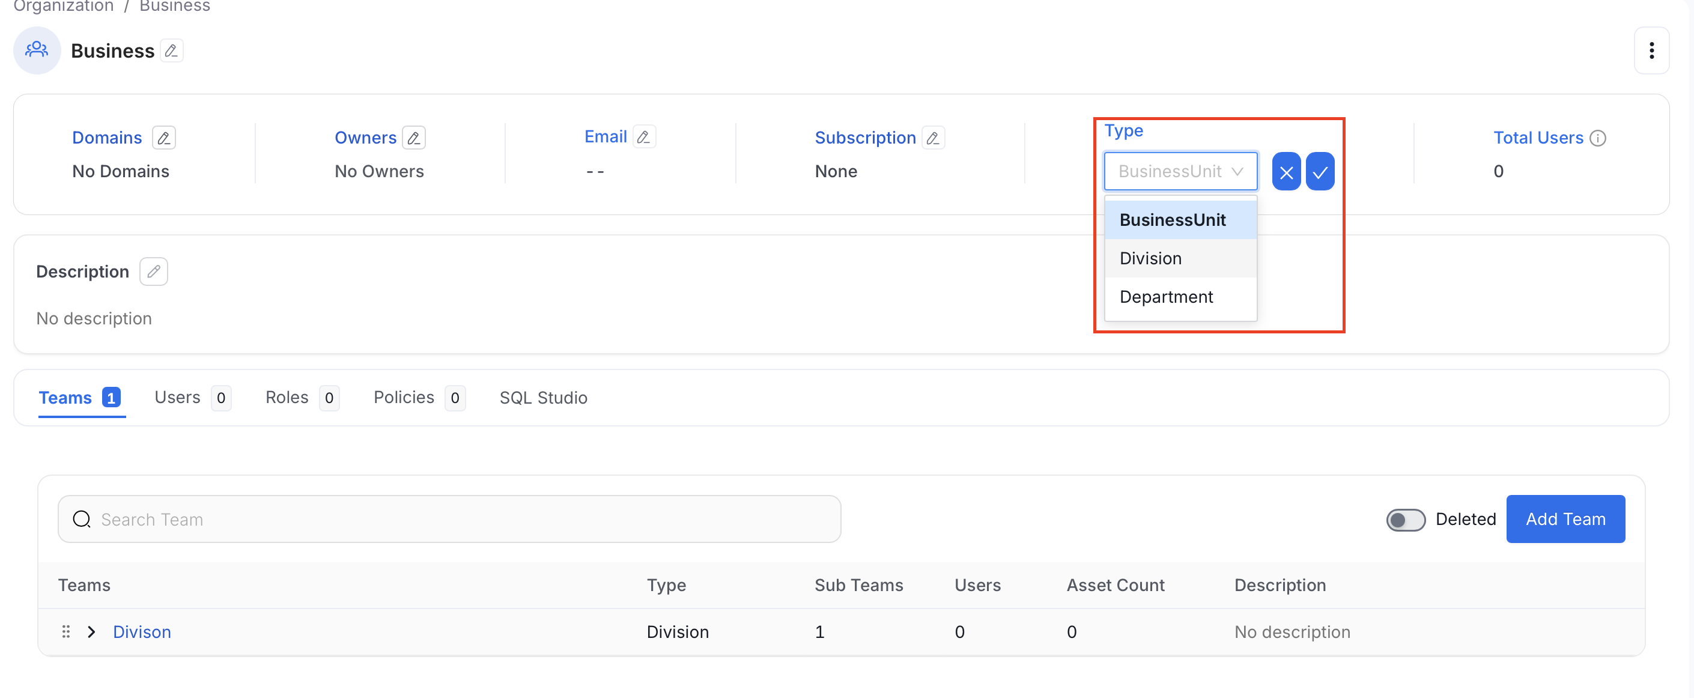The image size is (1694, 698).
Task: Click the Total Users label
Action: coord(1538,138)
